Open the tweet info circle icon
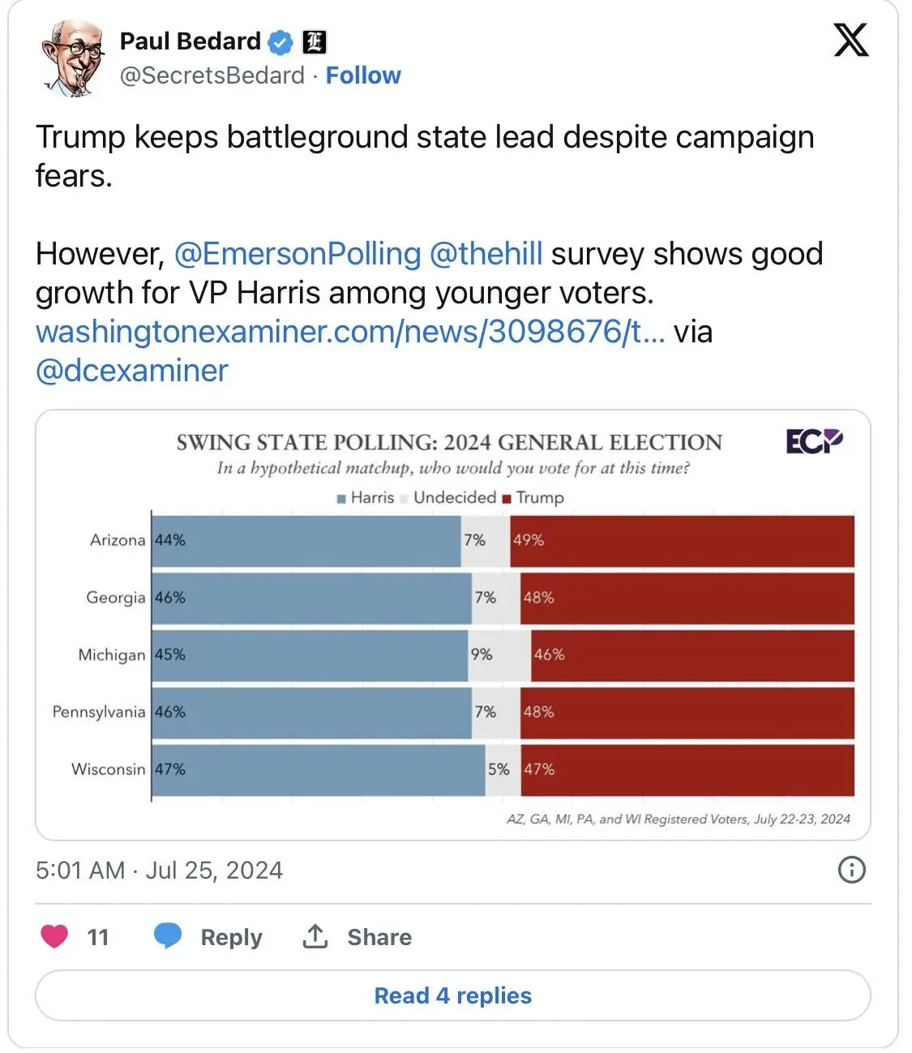This screenshot has height=1053, width=912. 851,870
